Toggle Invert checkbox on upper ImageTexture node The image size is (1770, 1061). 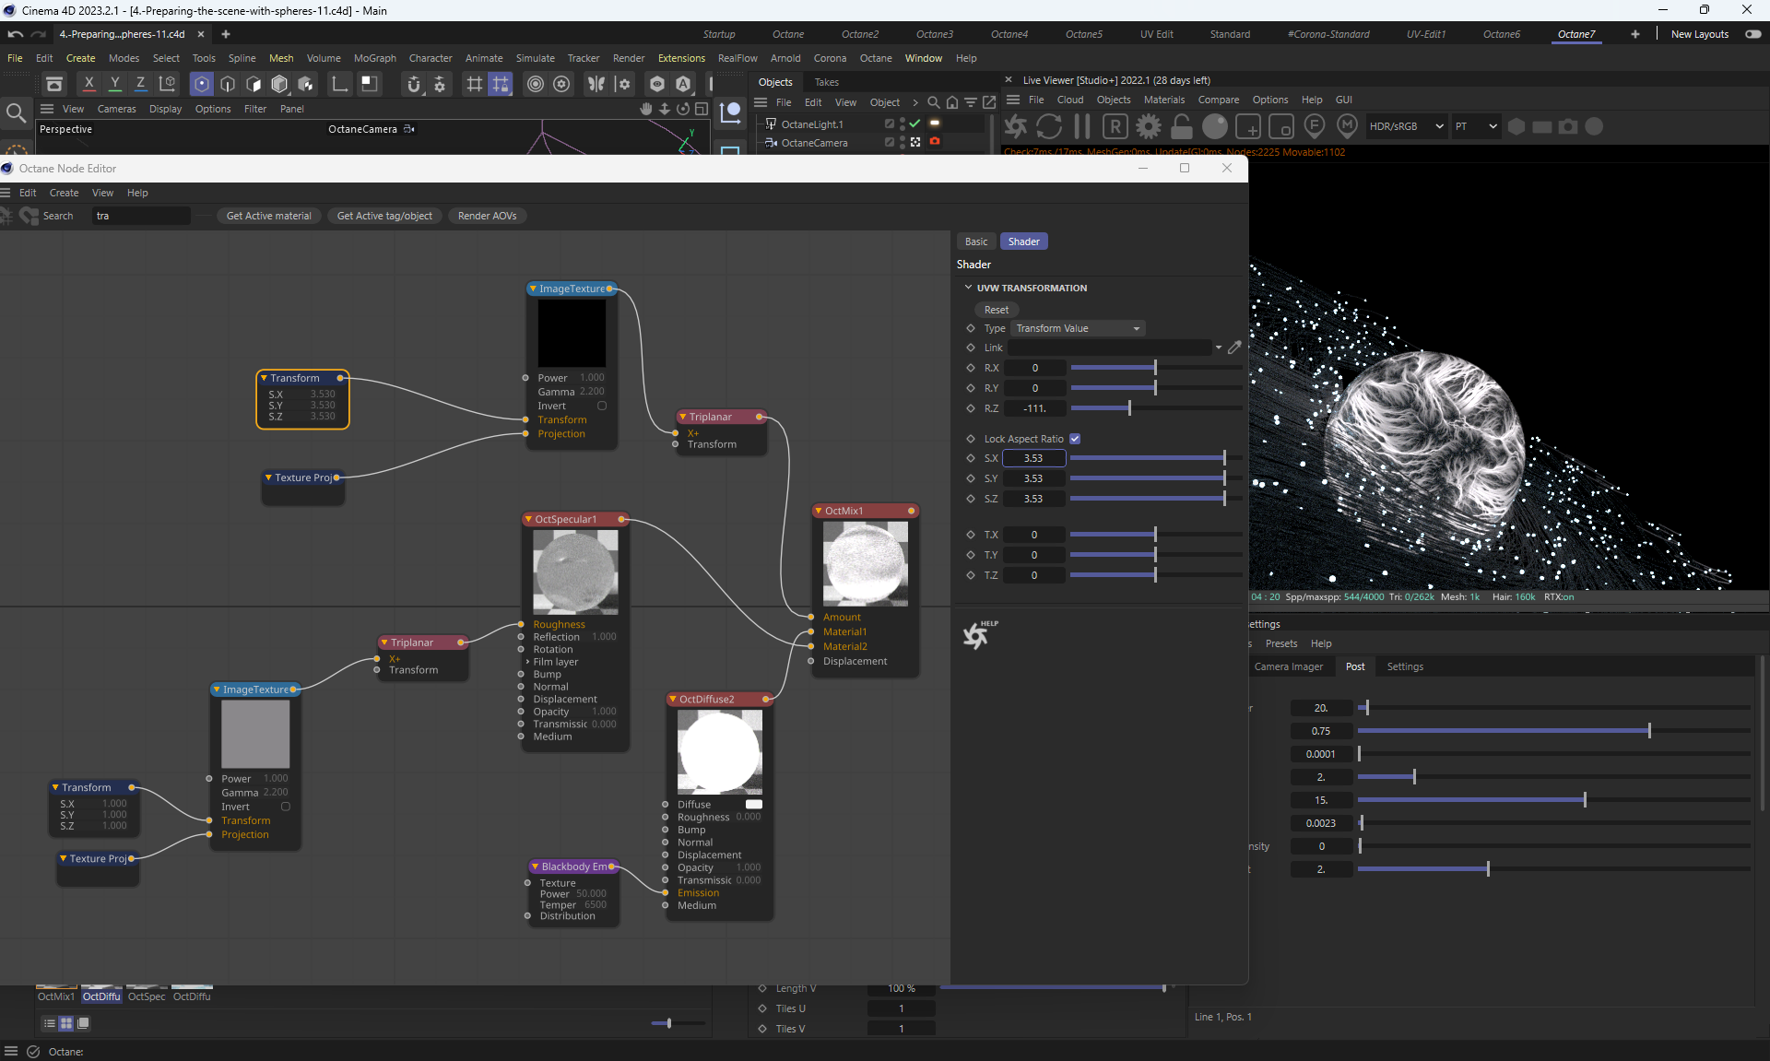click(x=602, y=406)
